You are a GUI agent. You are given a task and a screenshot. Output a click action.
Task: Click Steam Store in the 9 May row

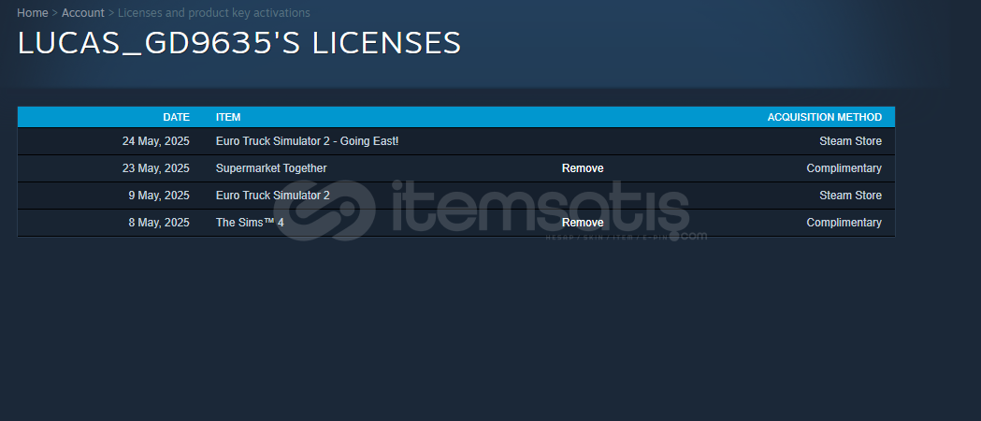tap(851, 196)
